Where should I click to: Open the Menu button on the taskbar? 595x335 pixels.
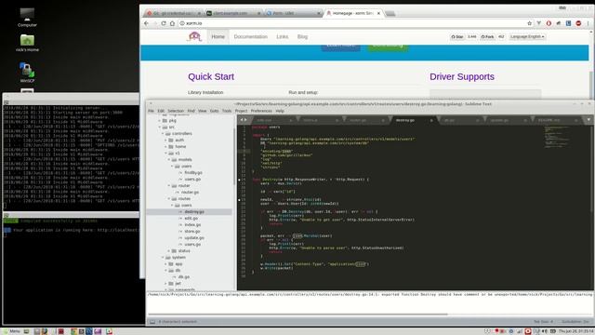(11, 331)
